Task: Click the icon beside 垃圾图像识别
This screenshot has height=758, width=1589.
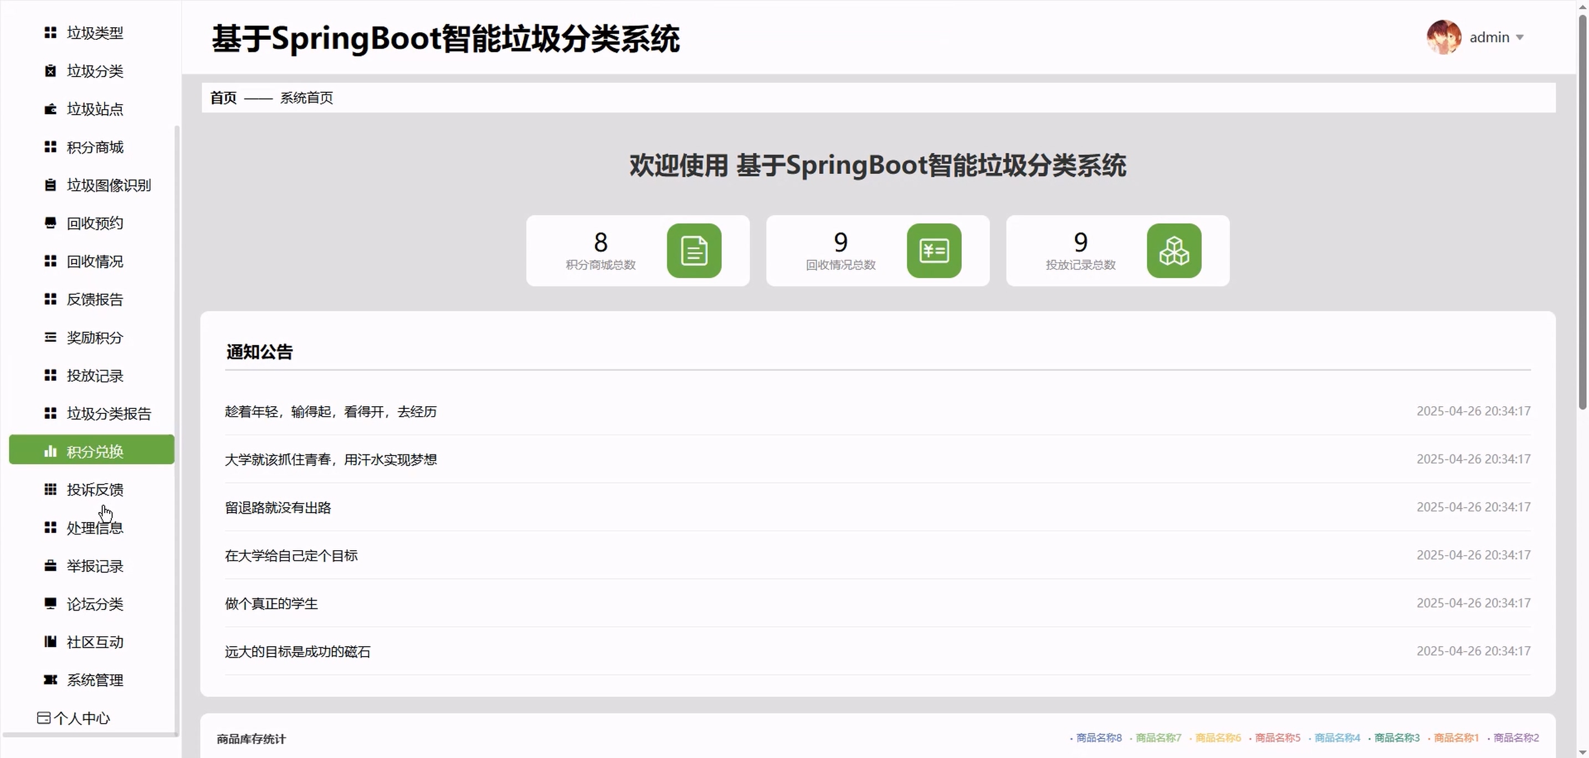Action: [x=50, y=185]
